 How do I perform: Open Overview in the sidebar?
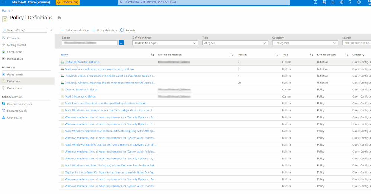pos(13,38)
